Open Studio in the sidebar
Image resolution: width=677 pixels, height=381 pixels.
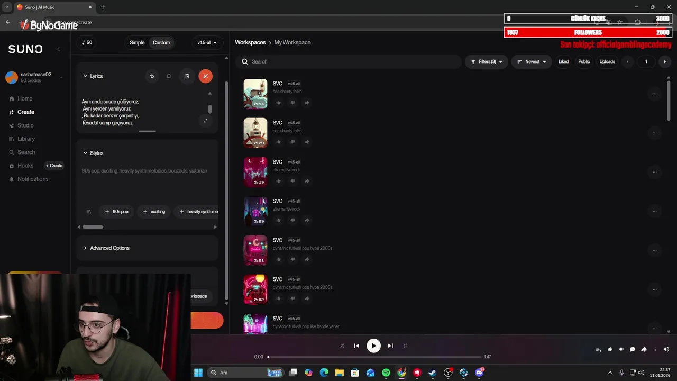[21, 125]
